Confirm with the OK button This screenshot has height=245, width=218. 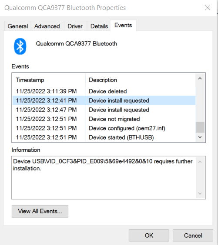(x=149, y=235)
